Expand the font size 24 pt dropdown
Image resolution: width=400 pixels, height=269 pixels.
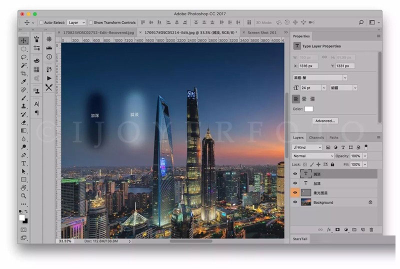[x=324, y=87]
